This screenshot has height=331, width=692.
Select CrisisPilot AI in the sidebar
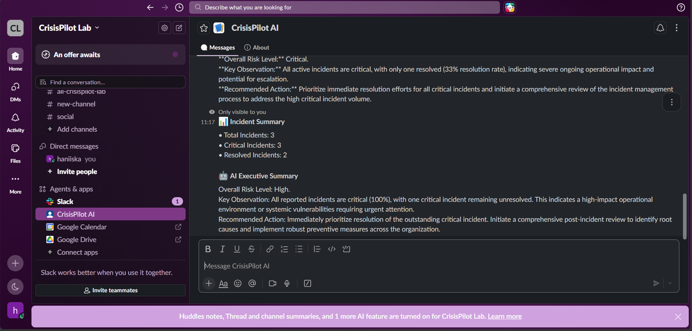click(x=110, y=214)
